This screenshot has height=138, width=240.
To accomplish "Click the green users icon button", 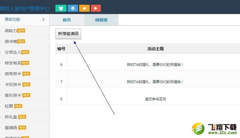I will point(61,8).
